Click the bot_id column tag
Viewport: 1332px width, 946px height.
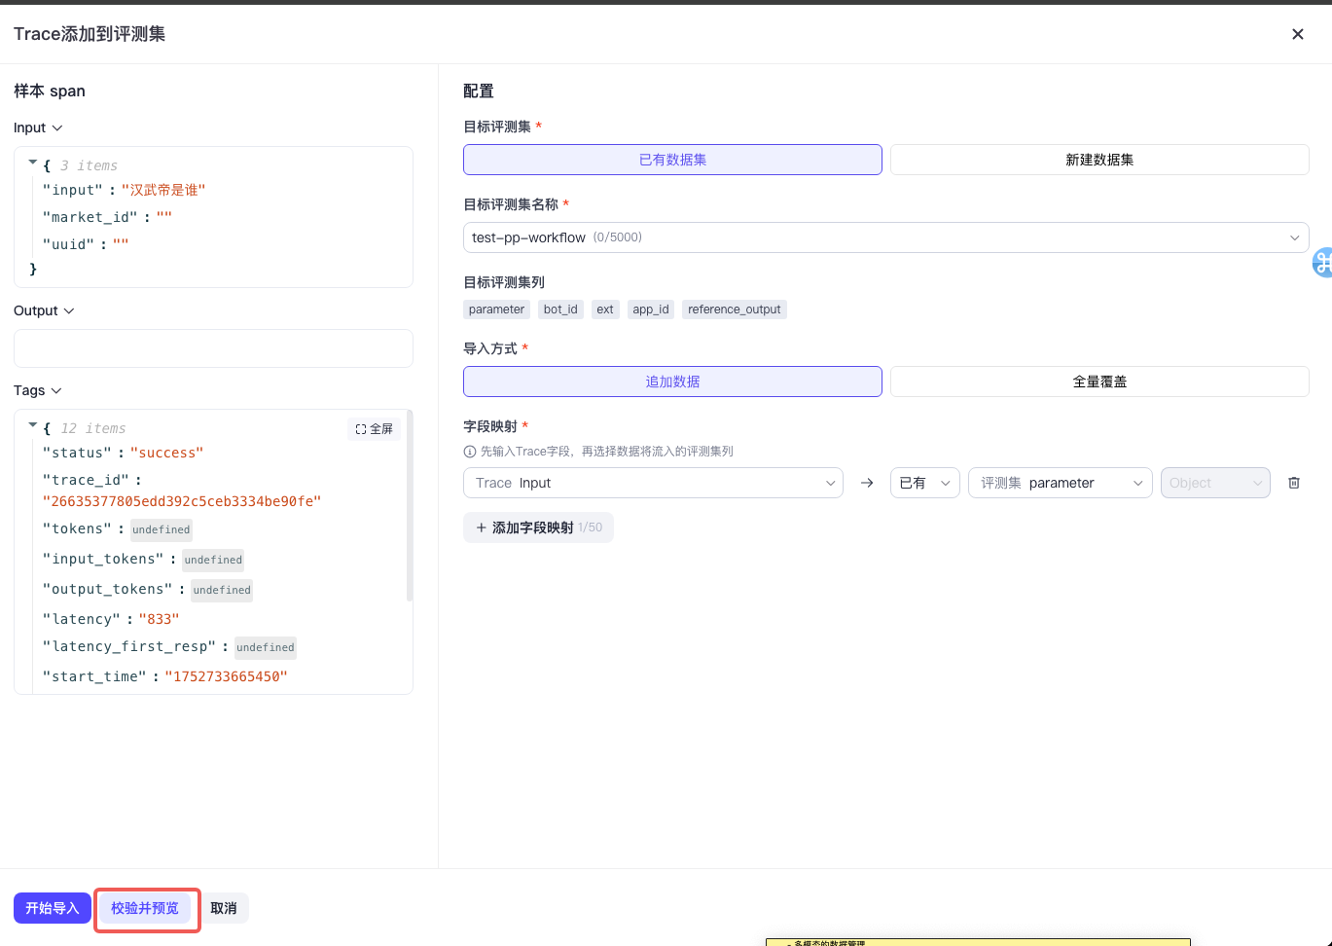(560, 309)
